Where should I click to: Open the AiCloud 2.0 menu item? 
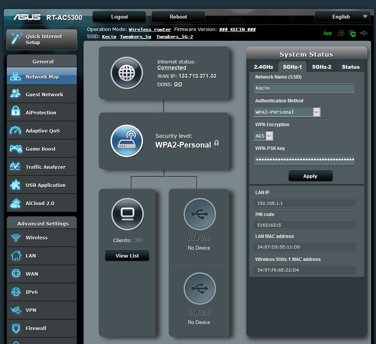point(42,203)
